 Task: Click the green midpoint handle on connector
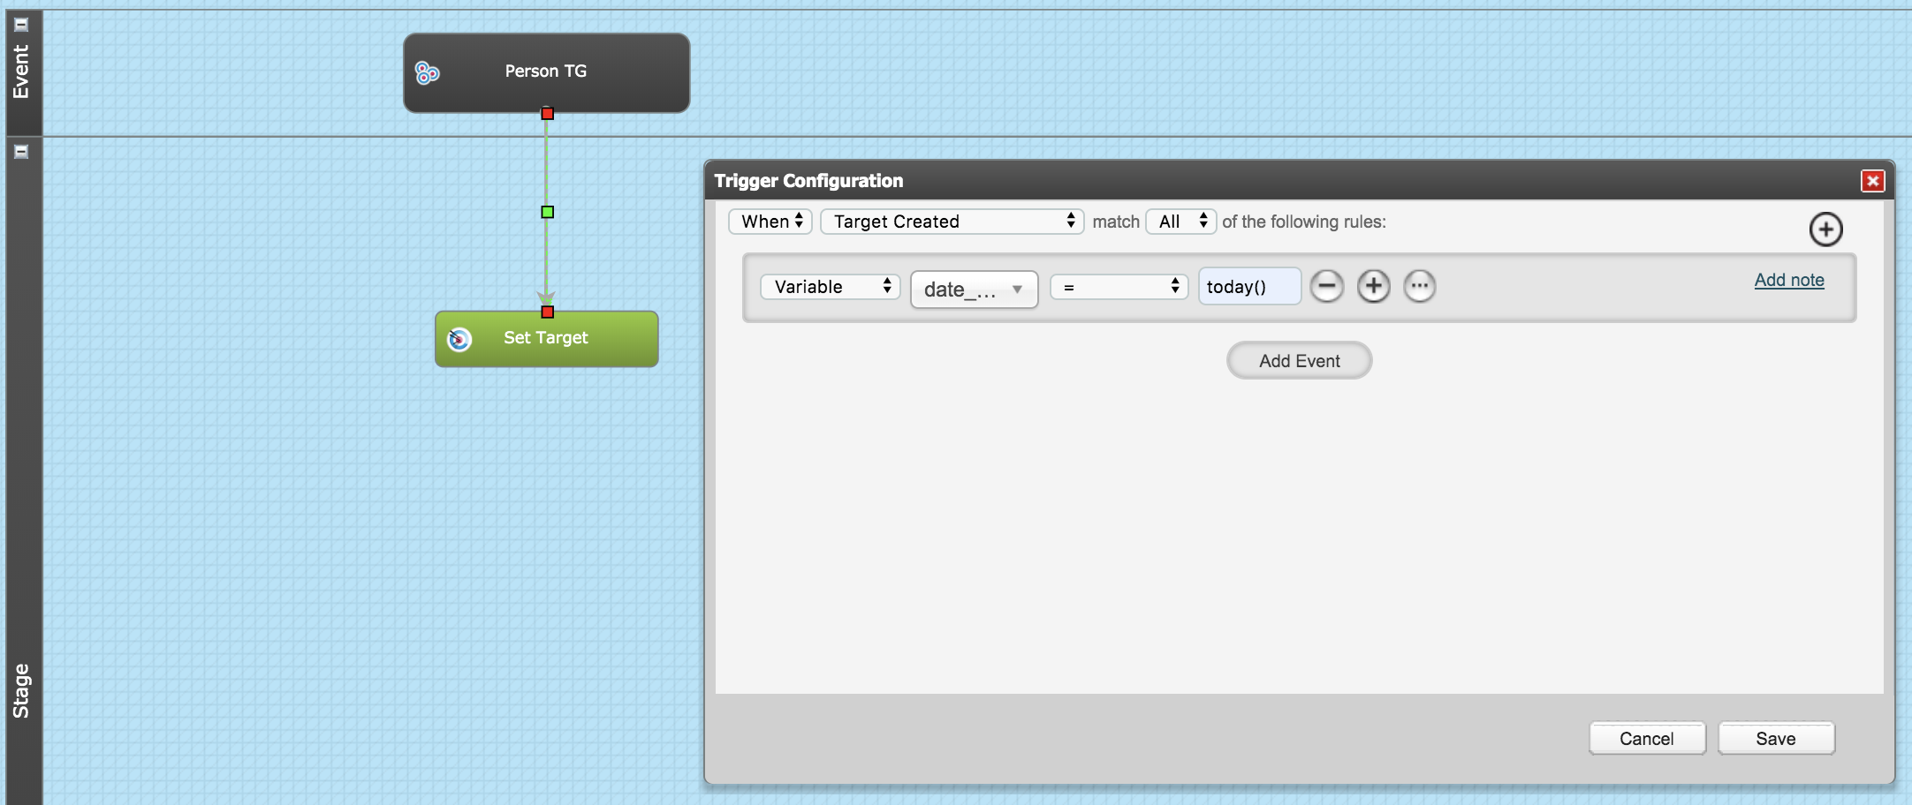click(548, 212)
